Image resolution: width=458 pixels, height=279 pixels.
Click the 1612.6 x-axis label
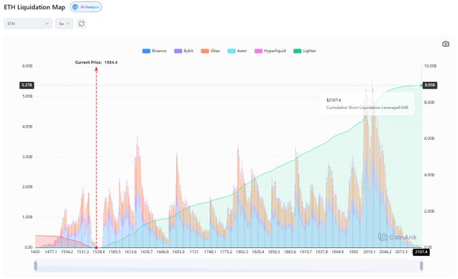131,251
